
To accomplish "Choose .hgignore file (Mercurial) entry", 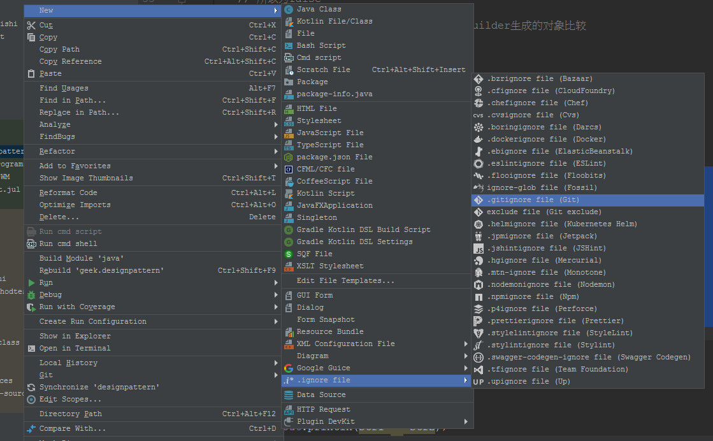I will tap(587, 261).
